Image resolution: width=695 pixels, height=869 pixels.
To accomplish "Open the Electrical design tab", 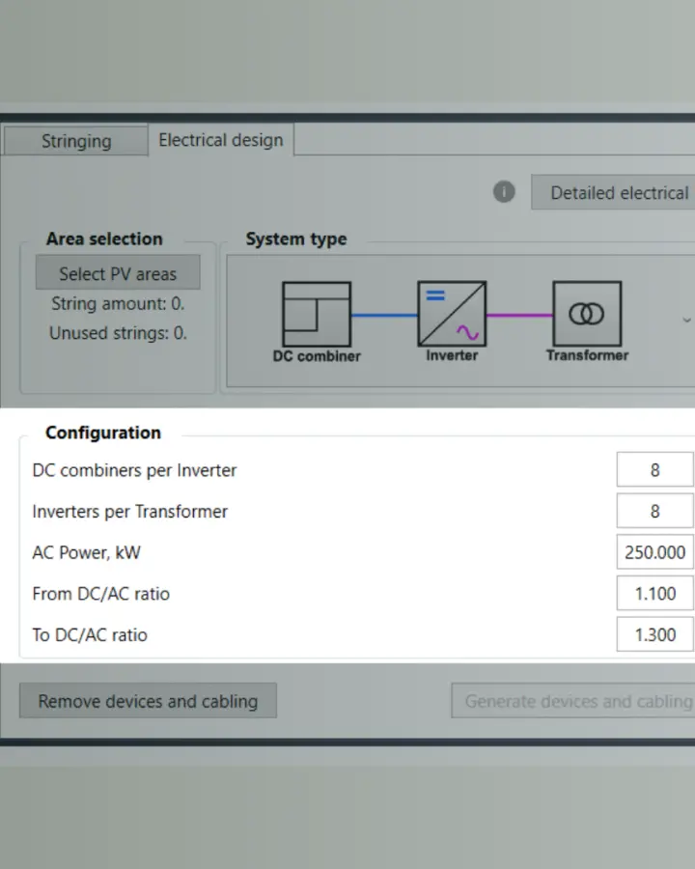I will point(221,140).
